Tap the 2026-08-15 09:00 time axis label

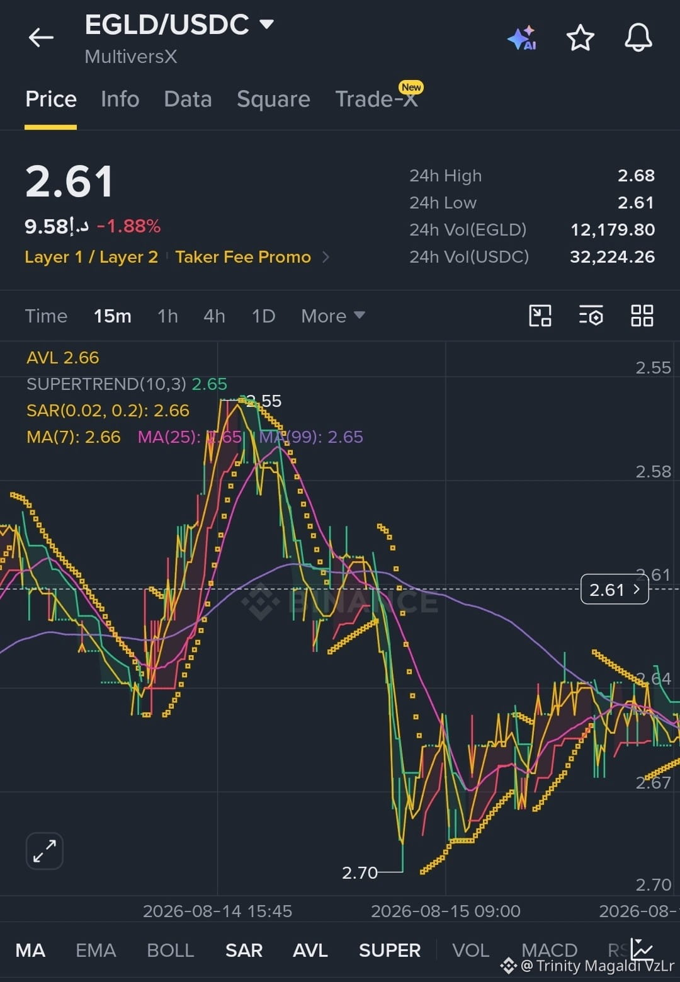(x=446, y=911)
